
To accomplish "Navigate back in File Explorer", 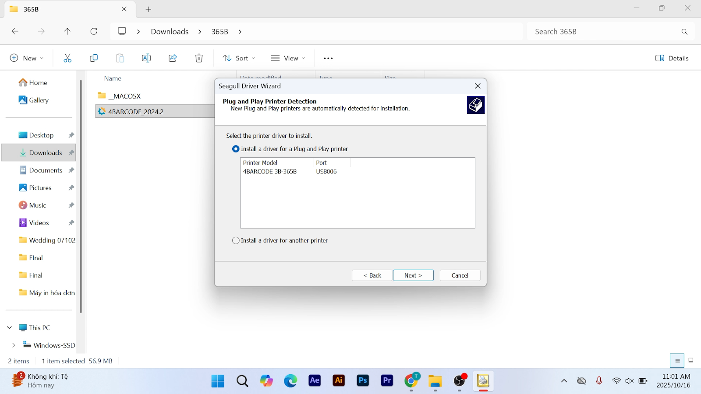I will pos(15,32).
